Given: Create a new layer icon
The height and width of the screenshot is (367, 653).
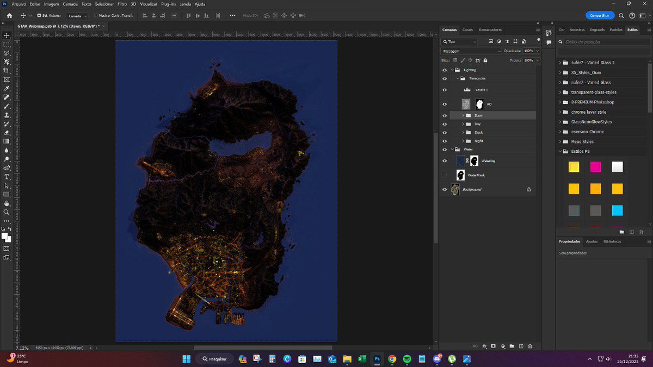Looking at the screenshot, I should click(x=521, y=346).
